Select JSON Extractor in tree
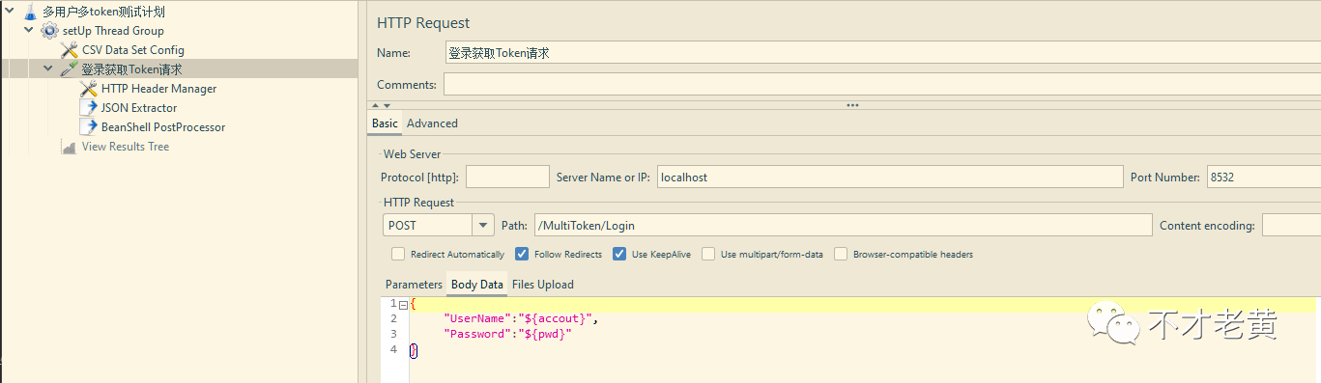The width and height of the screenshot is (1321, 383). (x=139, y=108)
